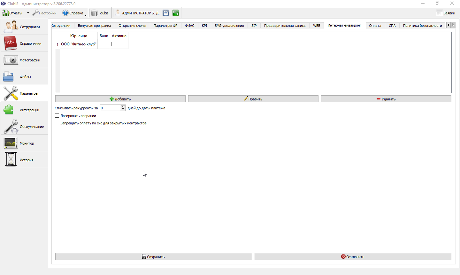Image resolution: width=460 pixels, height=275 pixels.
Task: Minimize the ClubIS window
Action: click(423, 4)
